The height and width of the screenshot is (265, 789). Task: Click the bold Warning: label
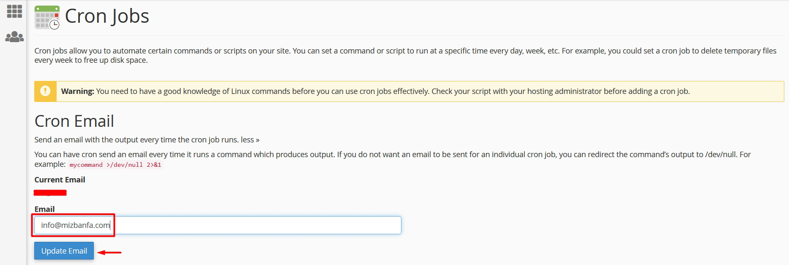78,91
